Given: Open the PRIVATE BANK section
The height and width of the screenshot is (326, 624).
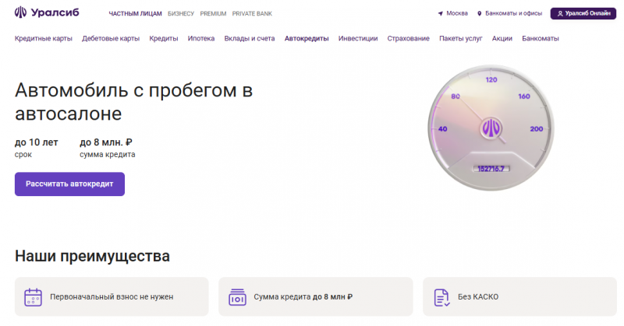Looking at the screenshot, I should [x=252, y=13].
